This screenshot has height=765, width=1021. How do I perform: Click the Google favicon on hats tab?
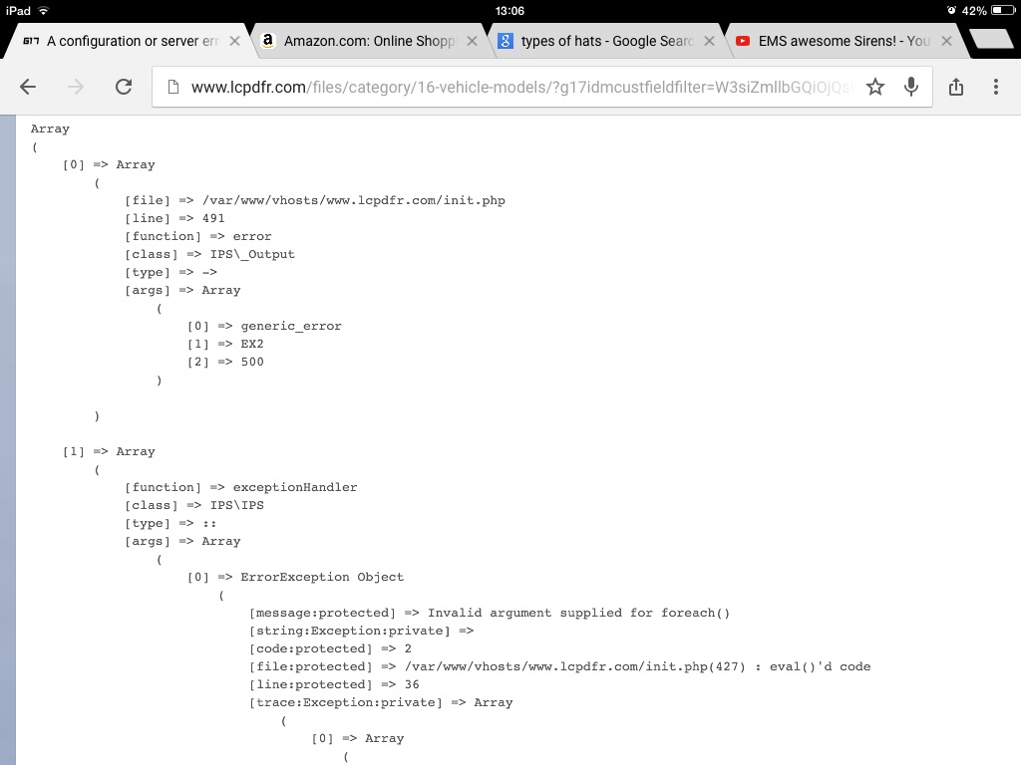506,41
